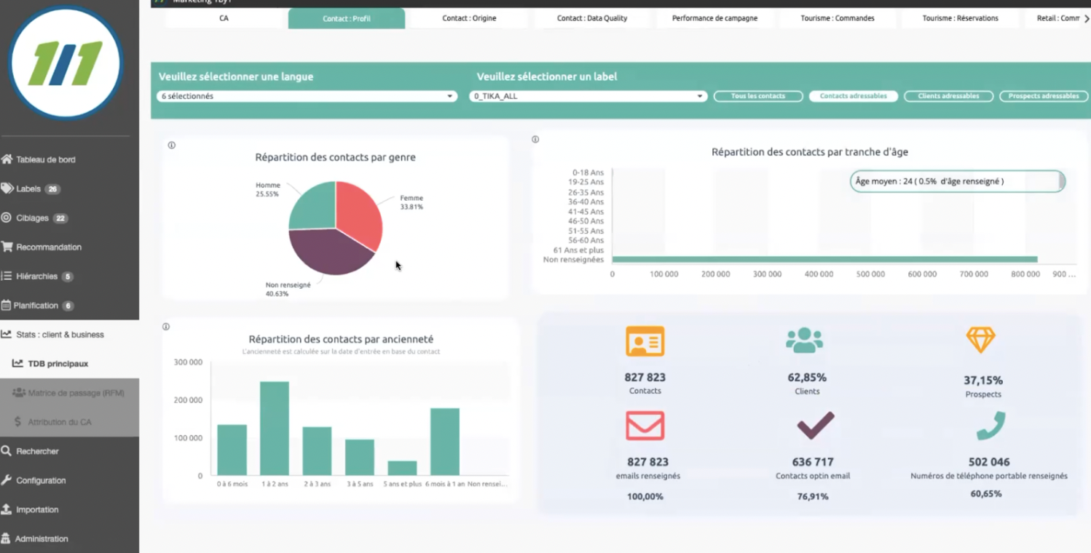This screenshot has height=553, width=1091.
Task: Select Contacts adressables filter
Action: [854, 96]
